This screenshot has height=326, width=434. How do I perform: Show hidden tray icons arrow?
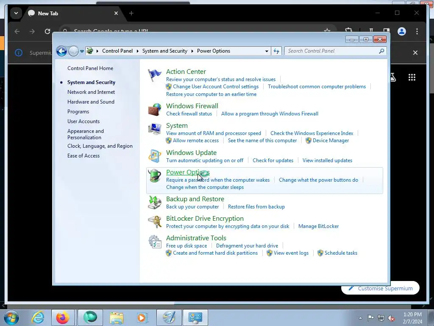[x=360, y=318]
